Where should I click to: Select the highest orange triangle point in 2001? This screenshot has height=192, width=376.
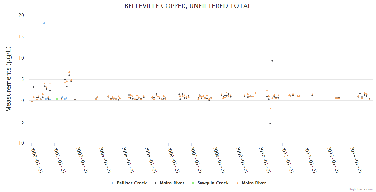click(x=69, y=72)
